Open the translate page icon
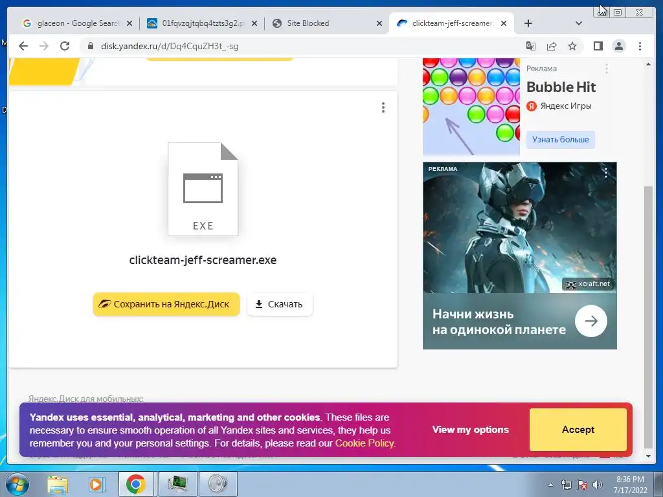 [531, 46]
